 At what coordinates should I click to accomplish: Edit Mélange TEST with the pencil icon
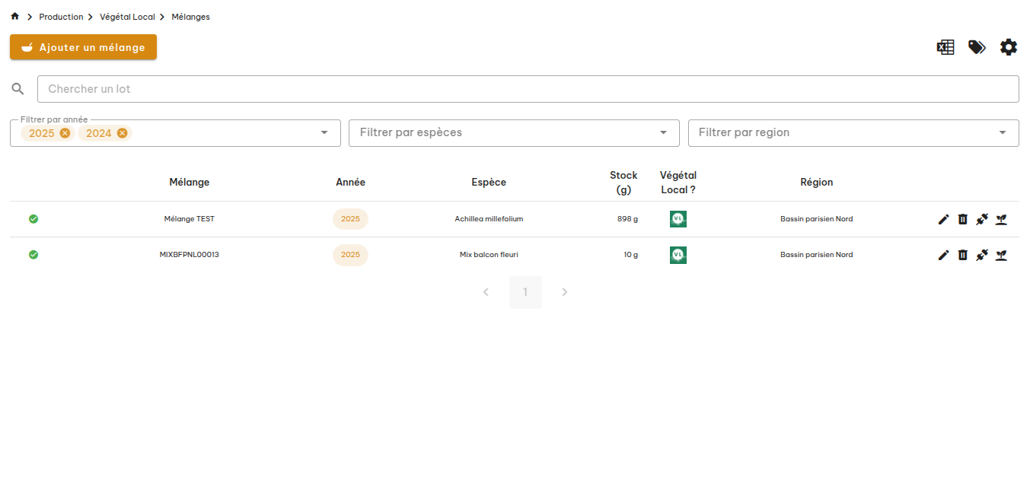[943, 219]
